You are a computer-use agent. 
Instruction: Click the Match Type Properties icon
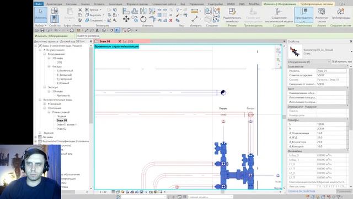[x=80, y=20]
